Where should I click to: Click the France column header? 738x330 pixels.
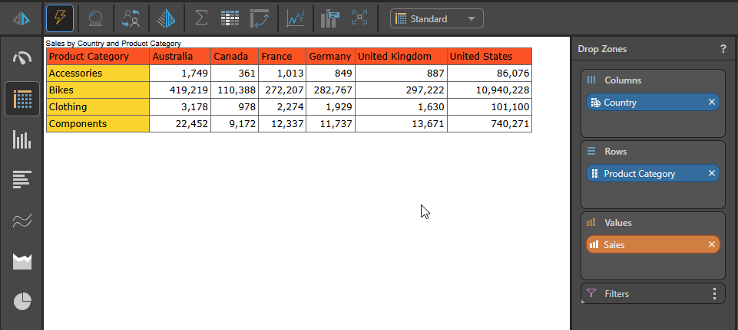point(283,57)
